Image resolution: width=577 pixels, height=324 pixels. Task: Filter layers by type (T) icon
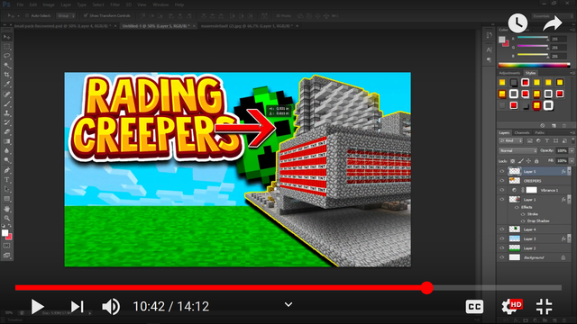coord(547,140)
